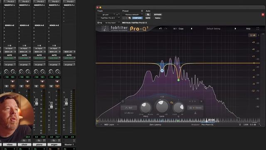Click the FabFilter Pro-Q 3 logo
This screenshot has width=266, height=150.
point(125,29)
